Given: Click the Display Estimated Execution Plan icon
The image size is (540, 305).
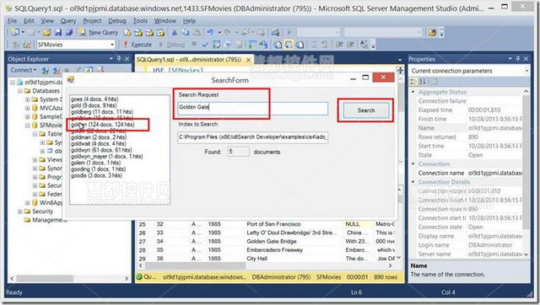Looking at the screenshot, I should pyautogui.click(x=216, y=45).
